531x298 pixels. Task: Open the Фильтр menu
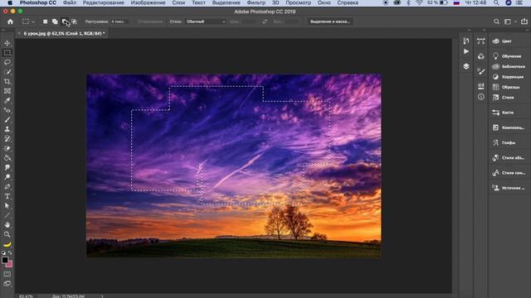point(256,2)
